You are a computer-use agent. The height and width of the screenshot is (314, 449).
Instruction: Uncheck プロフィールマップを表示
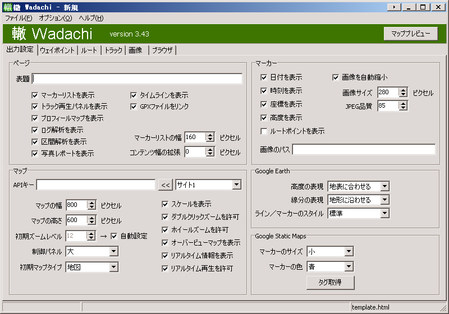35,118
